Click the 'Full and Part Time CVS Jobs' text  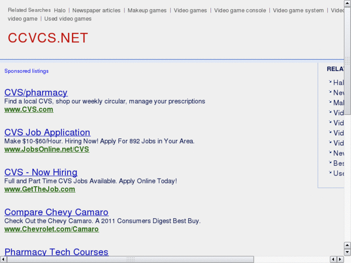[91, 181]
